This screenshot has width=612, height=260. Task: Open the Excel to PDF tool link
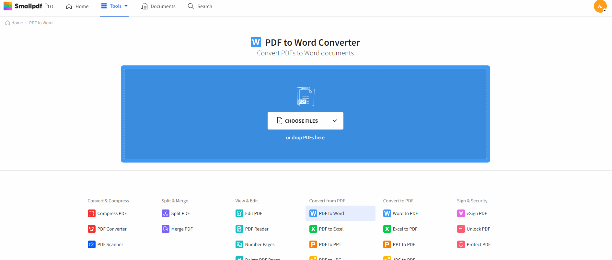pos(405,229)
